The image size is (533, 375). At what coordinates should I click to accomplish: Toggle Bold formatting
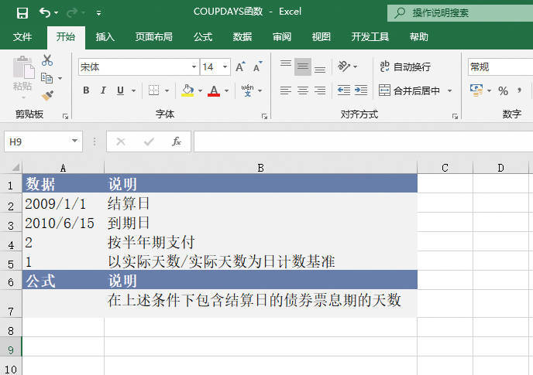coord(86,90)
